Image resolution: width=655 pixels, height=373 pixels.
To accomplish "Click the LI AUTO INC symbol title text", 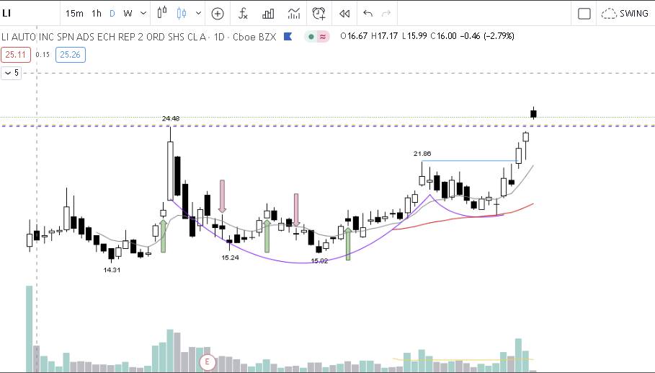I will coord(104,37).
